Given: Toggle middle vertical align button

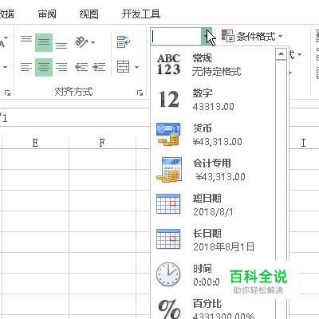Looking at the screenshot, I should 44,42.
